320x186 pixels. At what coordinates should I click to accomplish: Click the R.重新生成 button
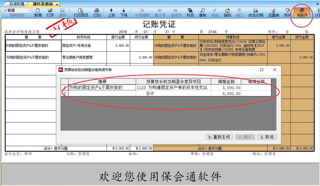[x=219, y=137]
